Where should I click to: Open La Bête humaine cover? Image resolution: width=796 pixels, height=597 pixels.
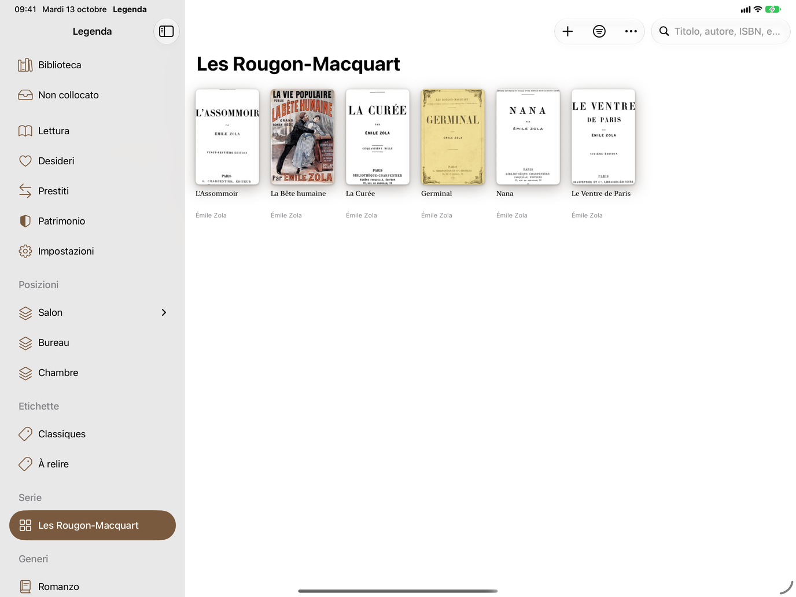point(303,137)
